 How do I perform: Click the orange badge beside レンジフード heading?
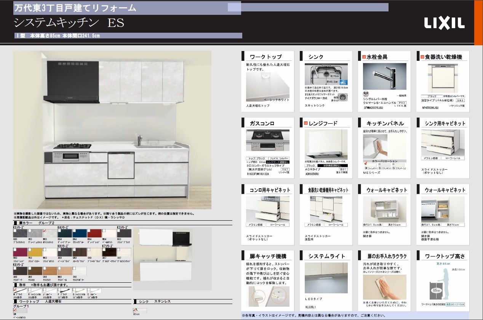click(305, 123)
